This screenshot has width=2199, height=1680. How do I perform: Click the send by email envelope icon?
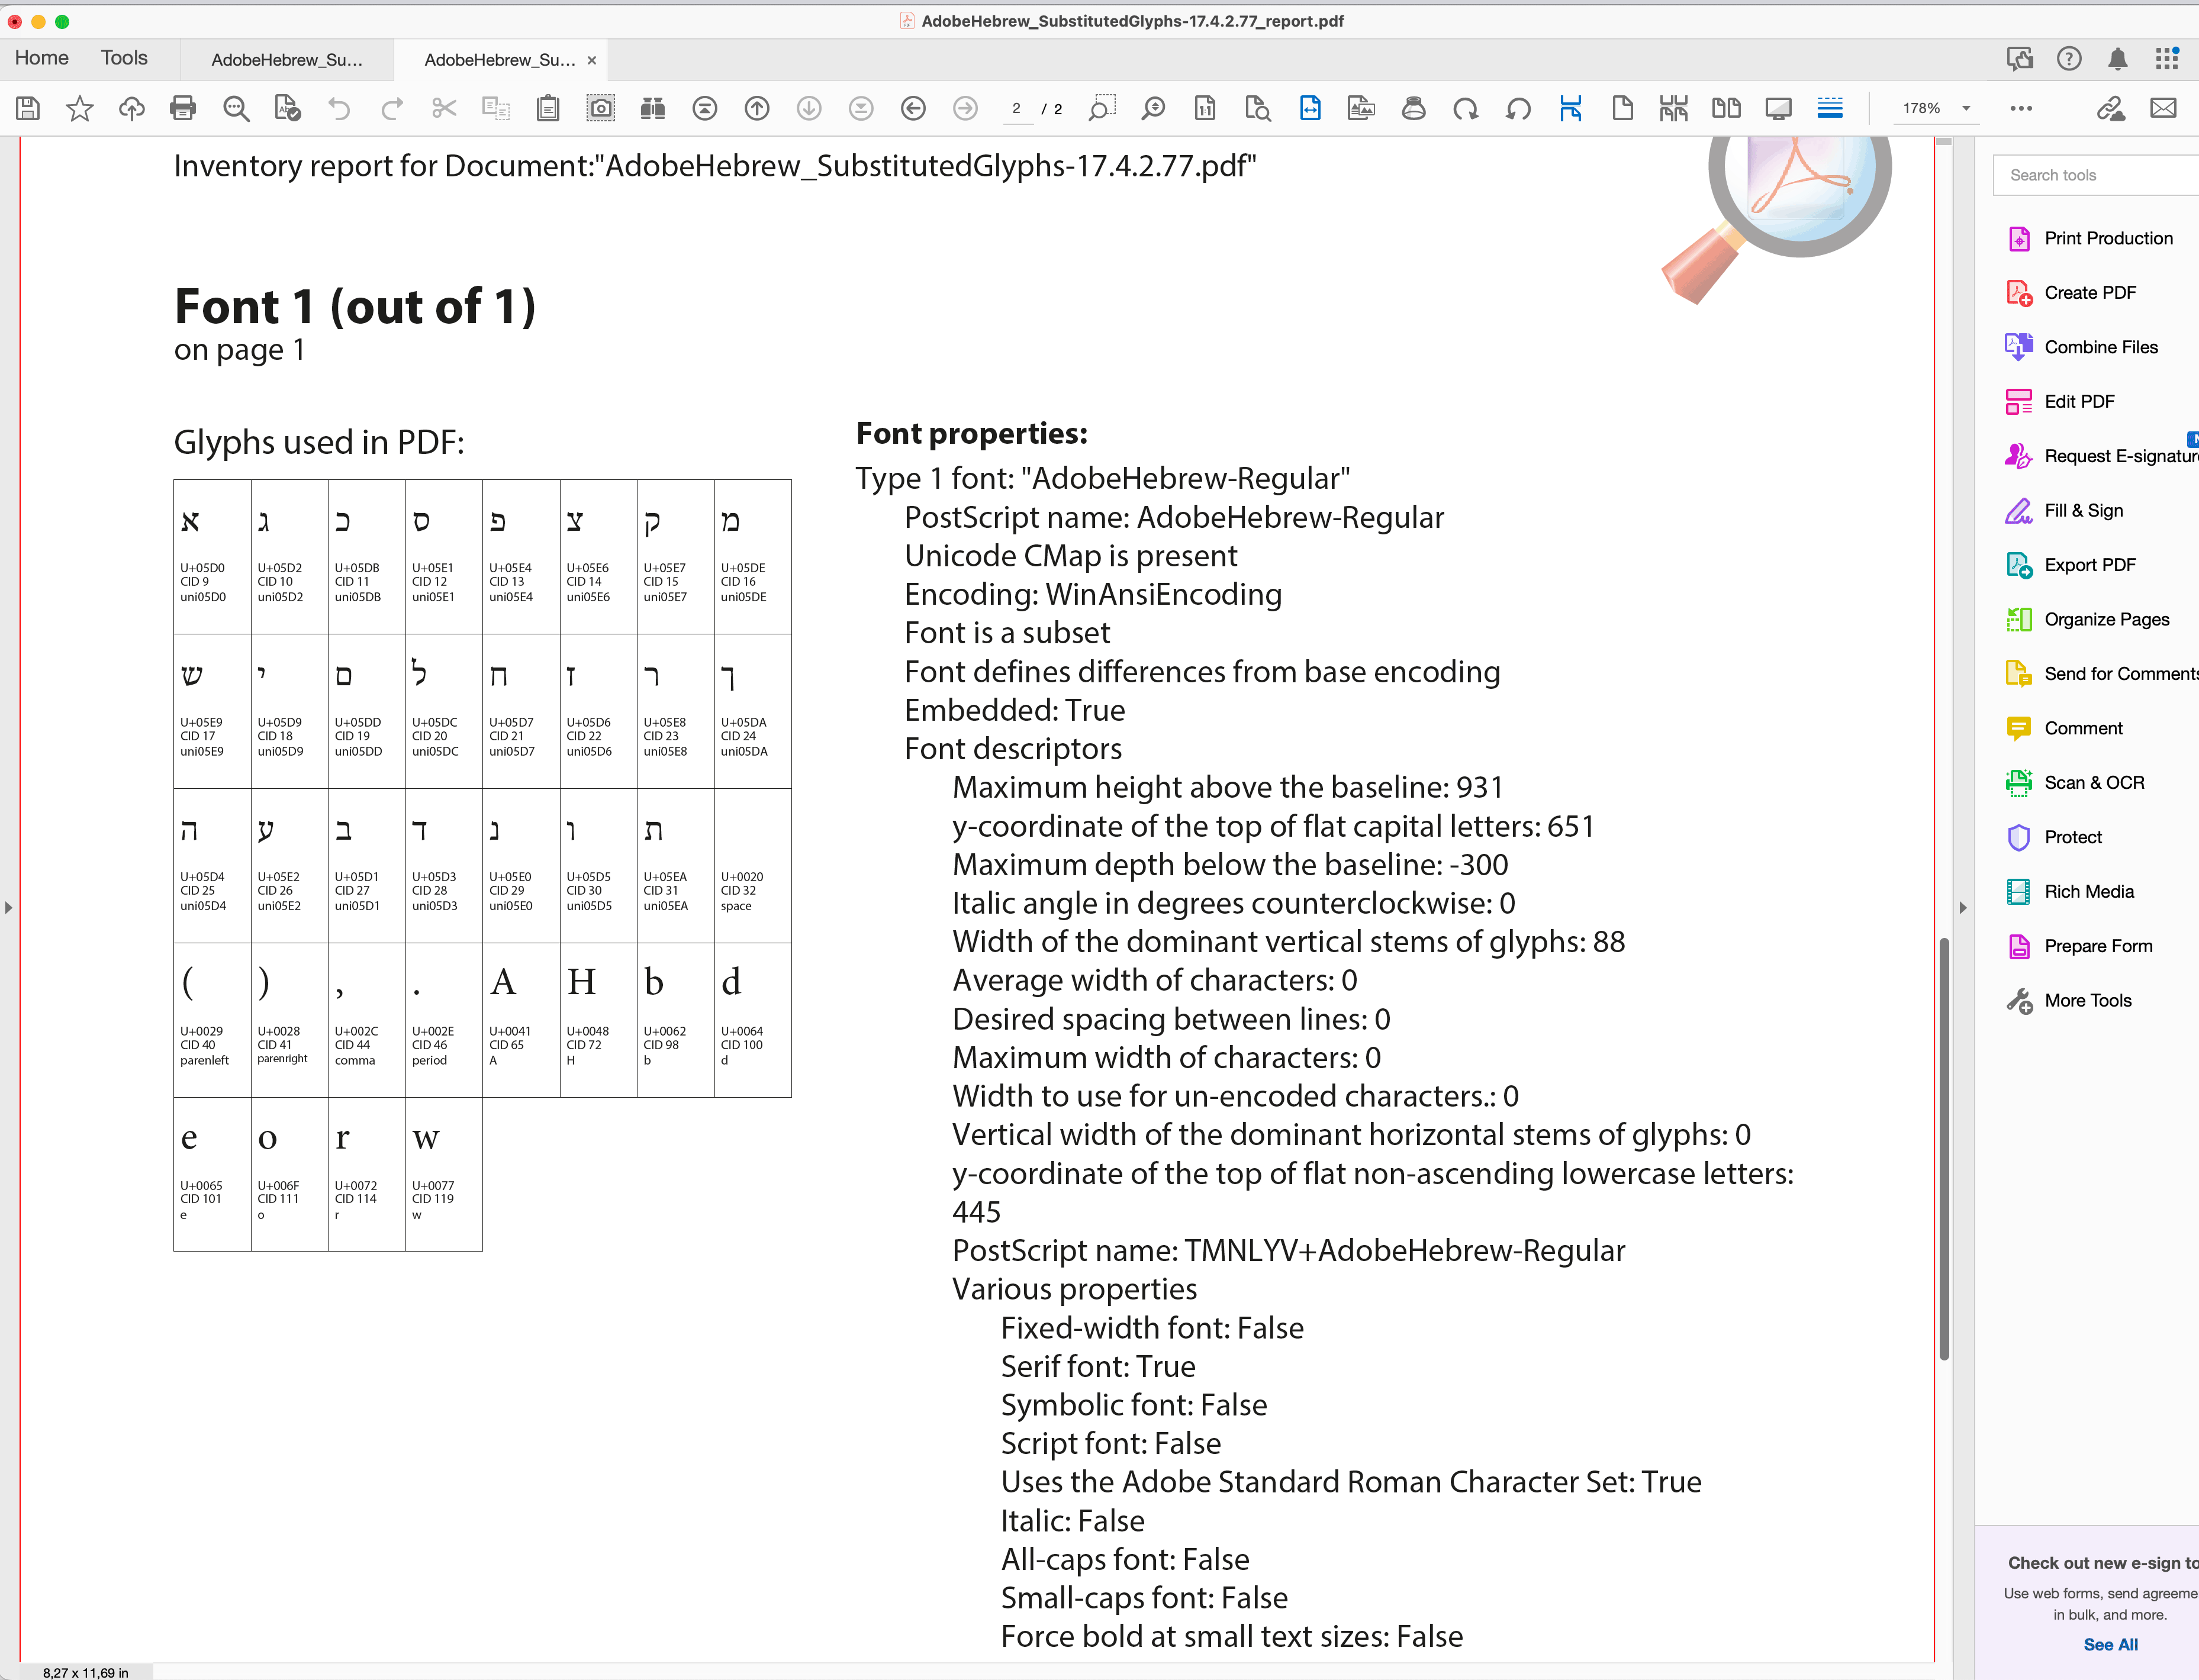[x=2163, y=108]
